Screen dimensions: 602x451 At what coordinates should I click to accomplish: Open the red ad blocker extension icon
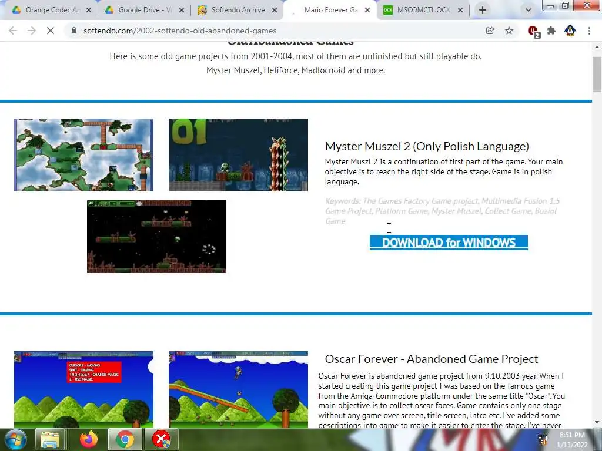(533, 31)
